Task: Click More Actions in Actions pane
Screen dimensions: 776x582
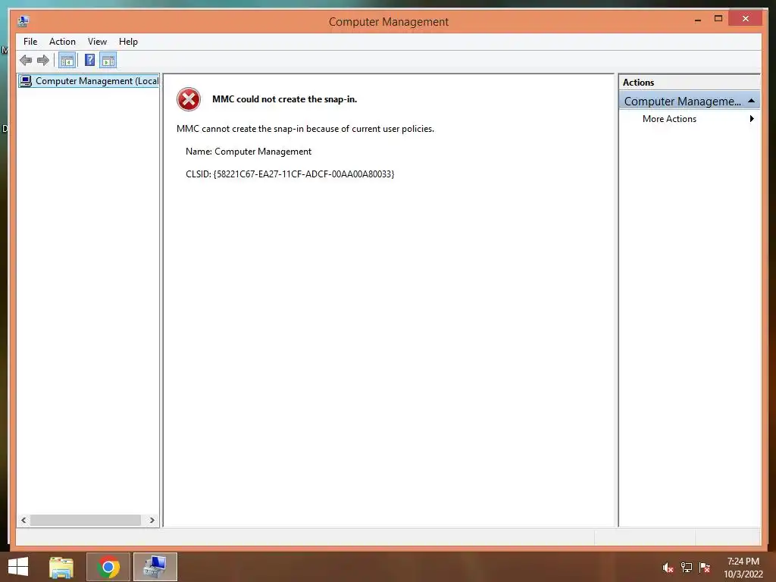Action: pyautogui.click(x=669, y=119)
